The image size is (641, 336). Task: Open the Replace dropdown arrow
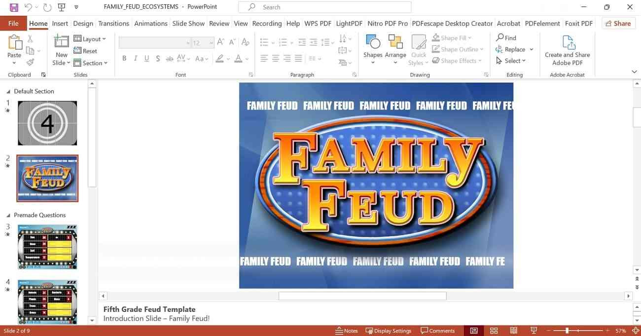click(531, 49)
